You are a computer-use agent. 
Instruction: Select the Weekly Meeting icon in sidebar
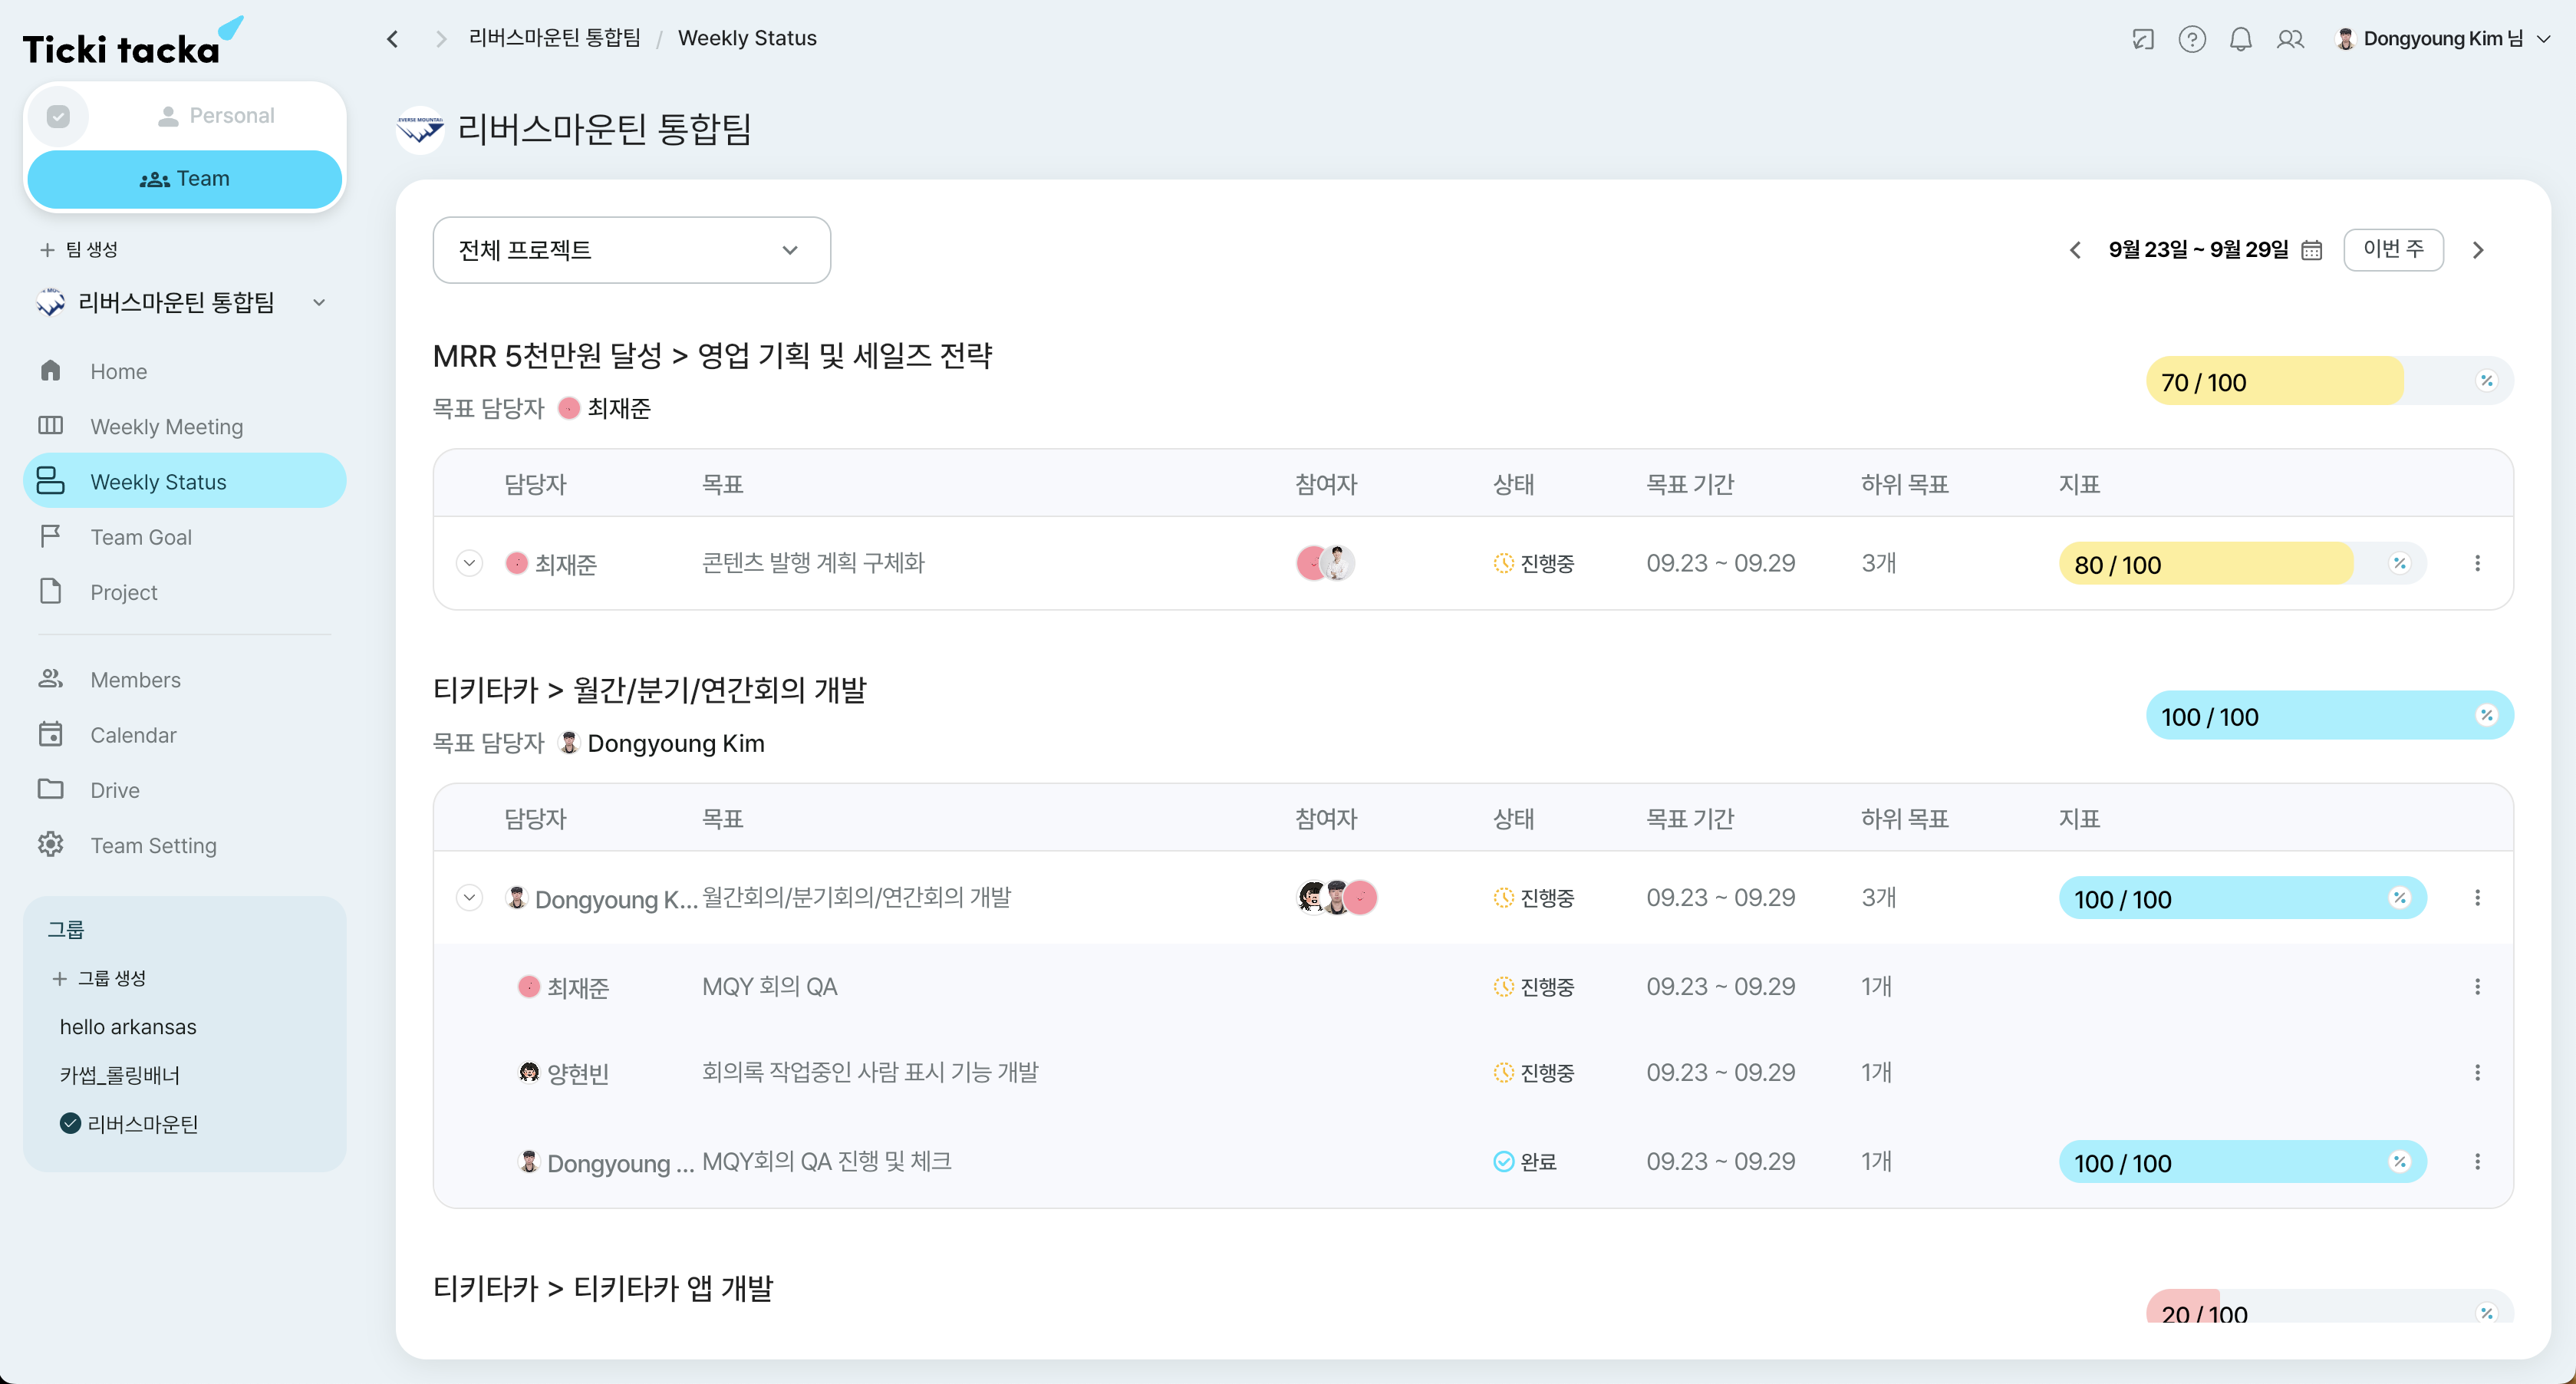tap(51, 426)
